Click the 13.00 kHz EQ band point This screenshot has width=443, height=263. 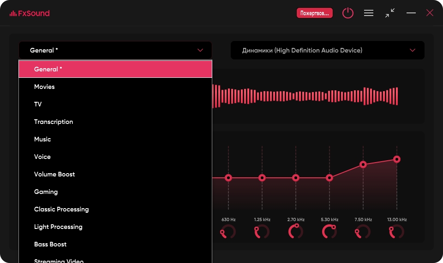396,159
